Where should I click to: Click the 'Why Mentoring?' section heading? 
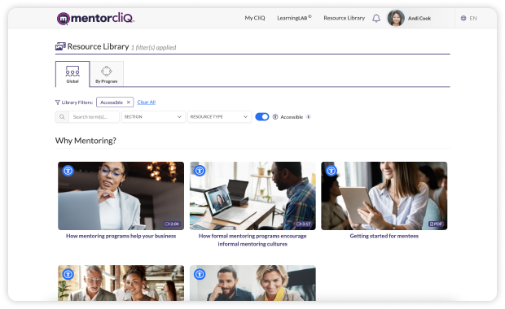[x=86, y=141]
